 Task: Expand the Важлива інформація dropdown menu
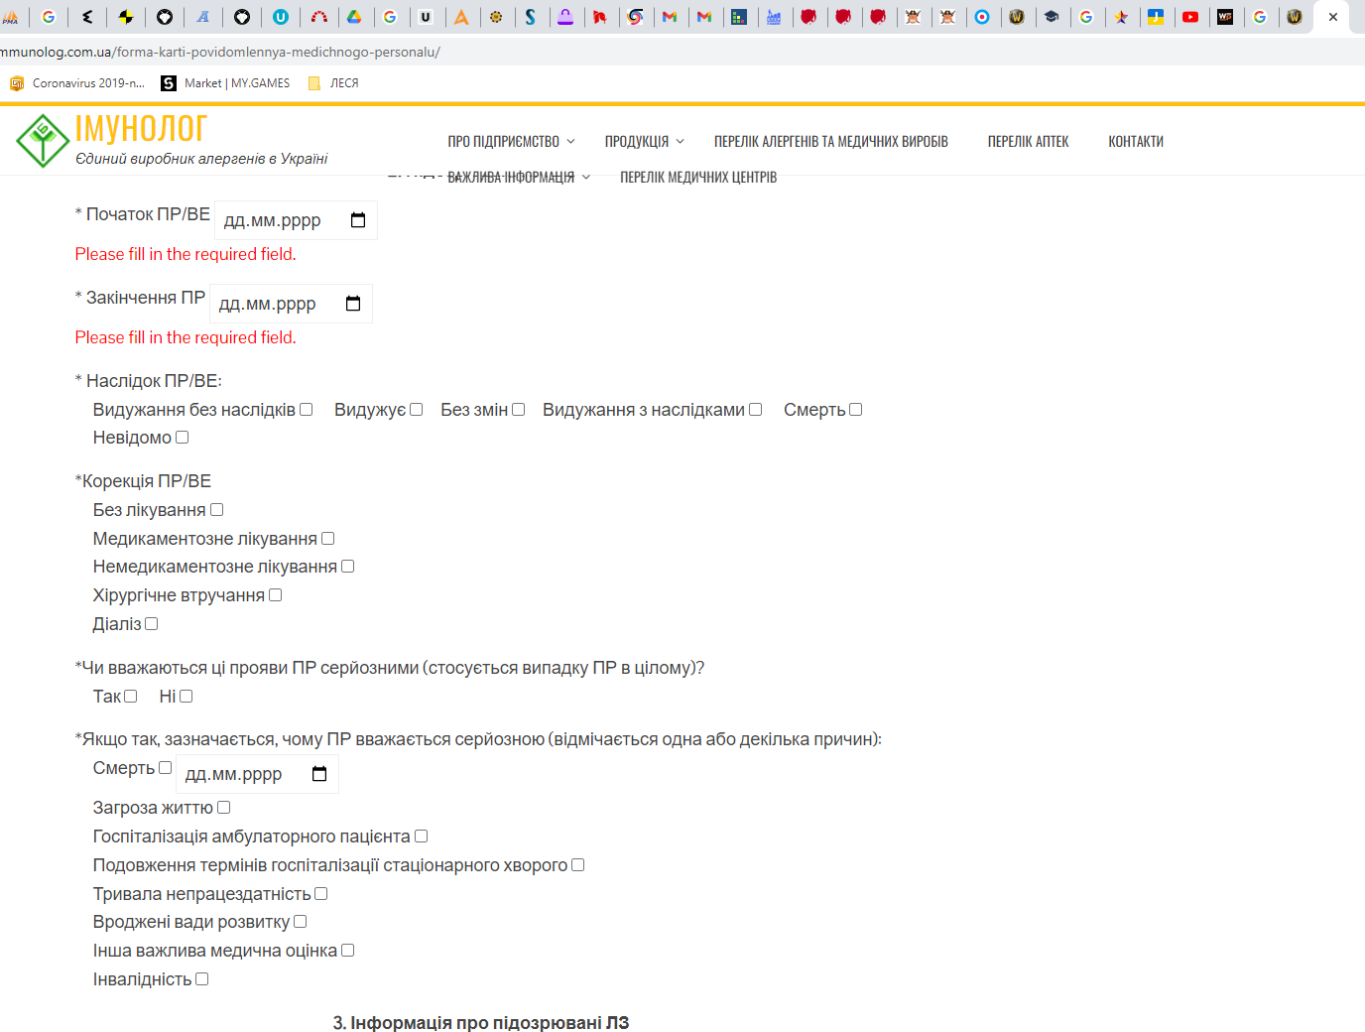point(518,178)
